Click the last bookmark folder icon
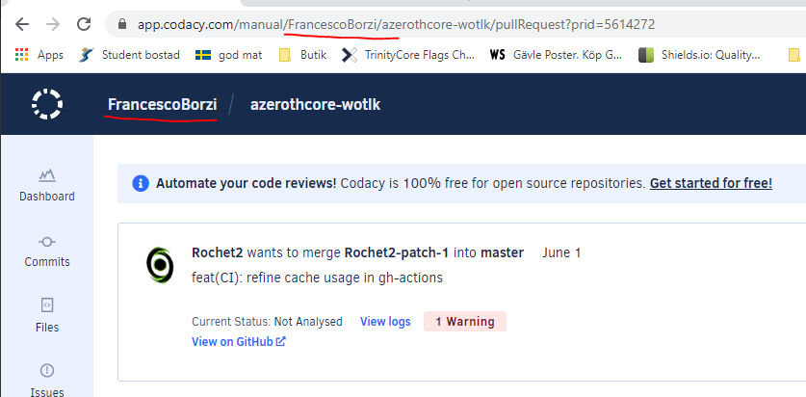Screen dimensions: 806x397 tap(794, 55)
